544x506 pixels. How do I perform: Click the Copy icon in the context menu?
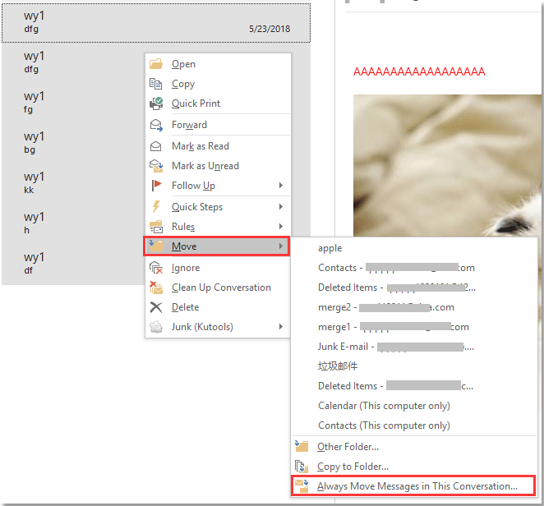click(156, 84)
